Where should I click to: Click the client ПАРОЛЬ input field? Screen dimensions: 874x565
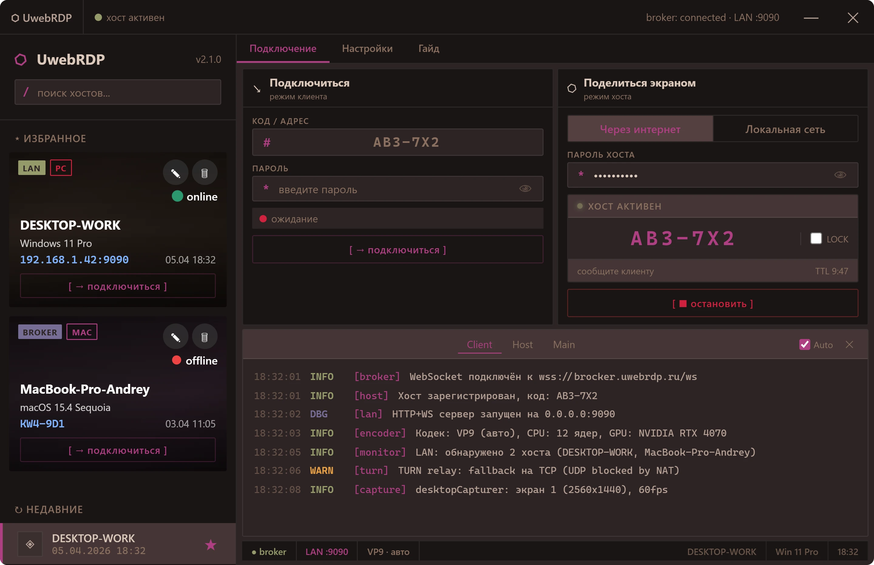coord(398,189)
